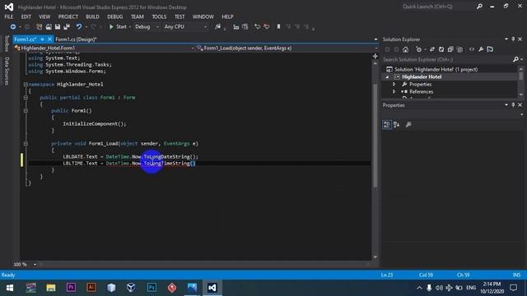Collapse the namespace Highlander_Hotel block
This screenshot has width=527, height=296.
tap(26, 84)
